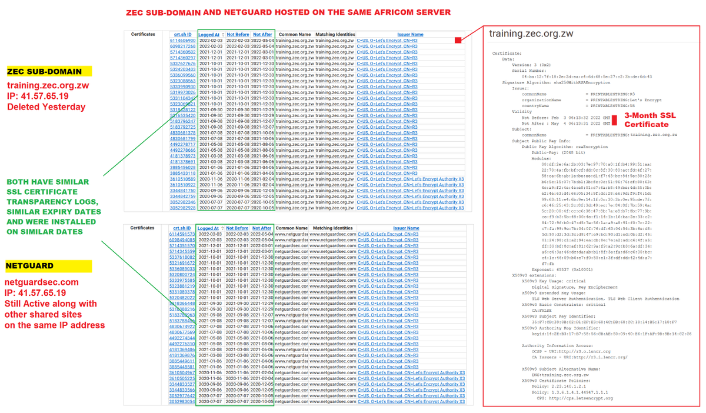Open certificate ID 5714360297
The width and height of the screenshot is (706, 413).
coord(182,58)
